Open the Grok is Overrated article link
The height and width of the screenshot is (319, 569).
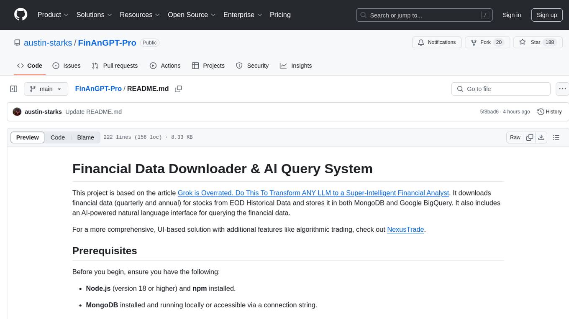click(313, 193)
